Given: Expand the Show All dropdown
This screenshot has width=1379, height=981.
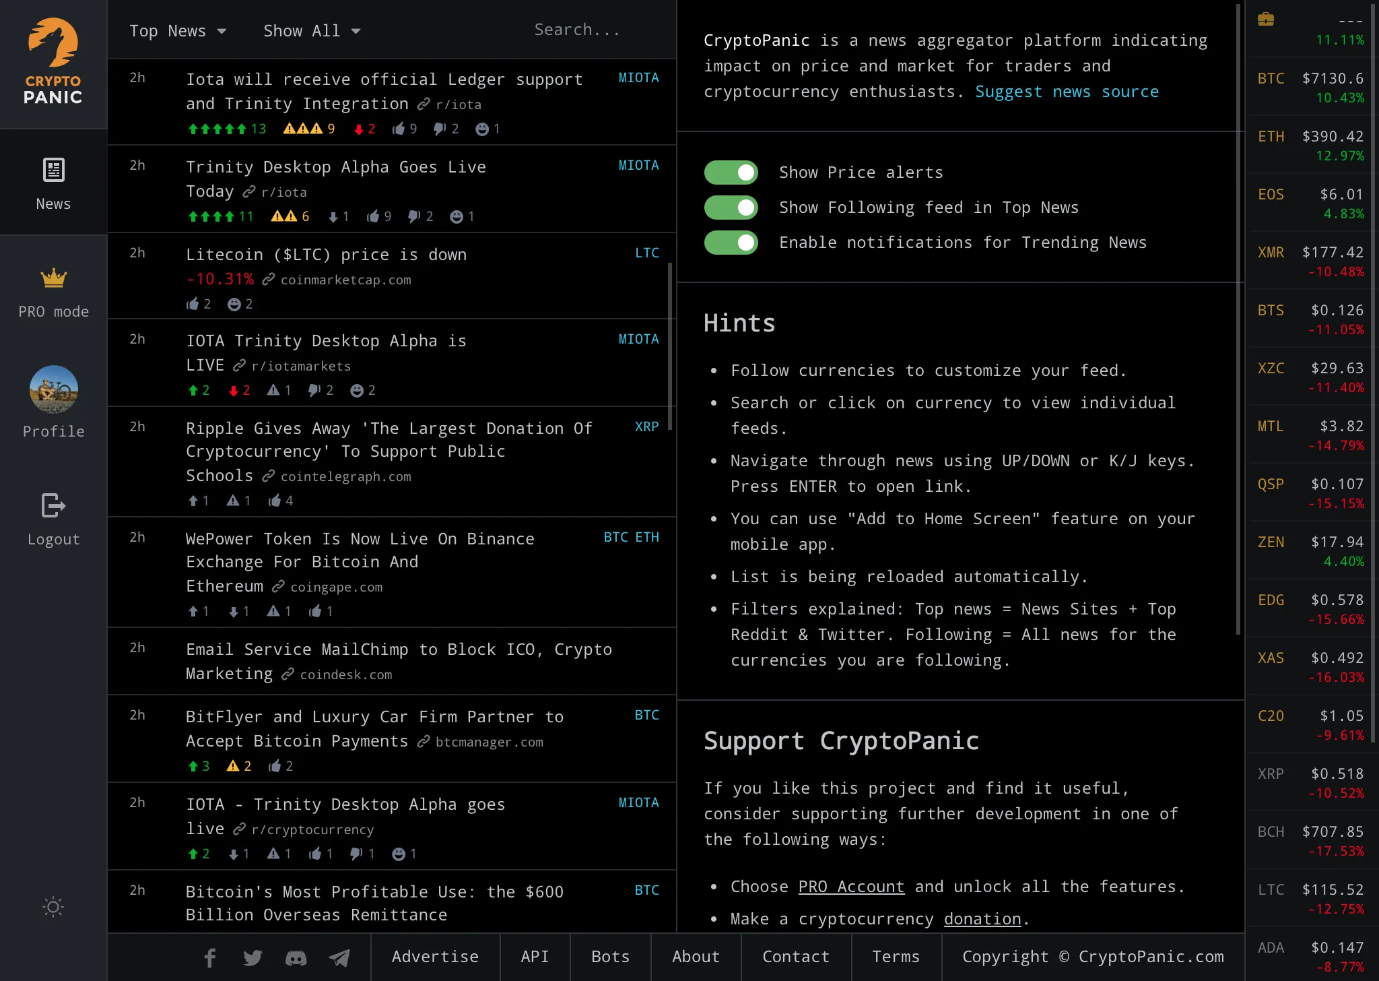Looking at the screenshot, I should point(312,31).
